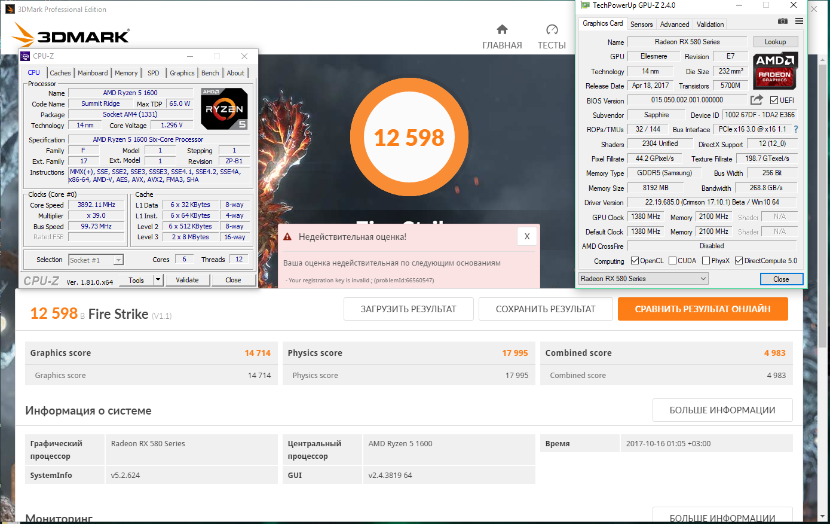The height and width of the screenshot is (524, 830).
Task: Click the CPU-Z Core Speed value 3892.11 MHz
Action: (96, 205)
